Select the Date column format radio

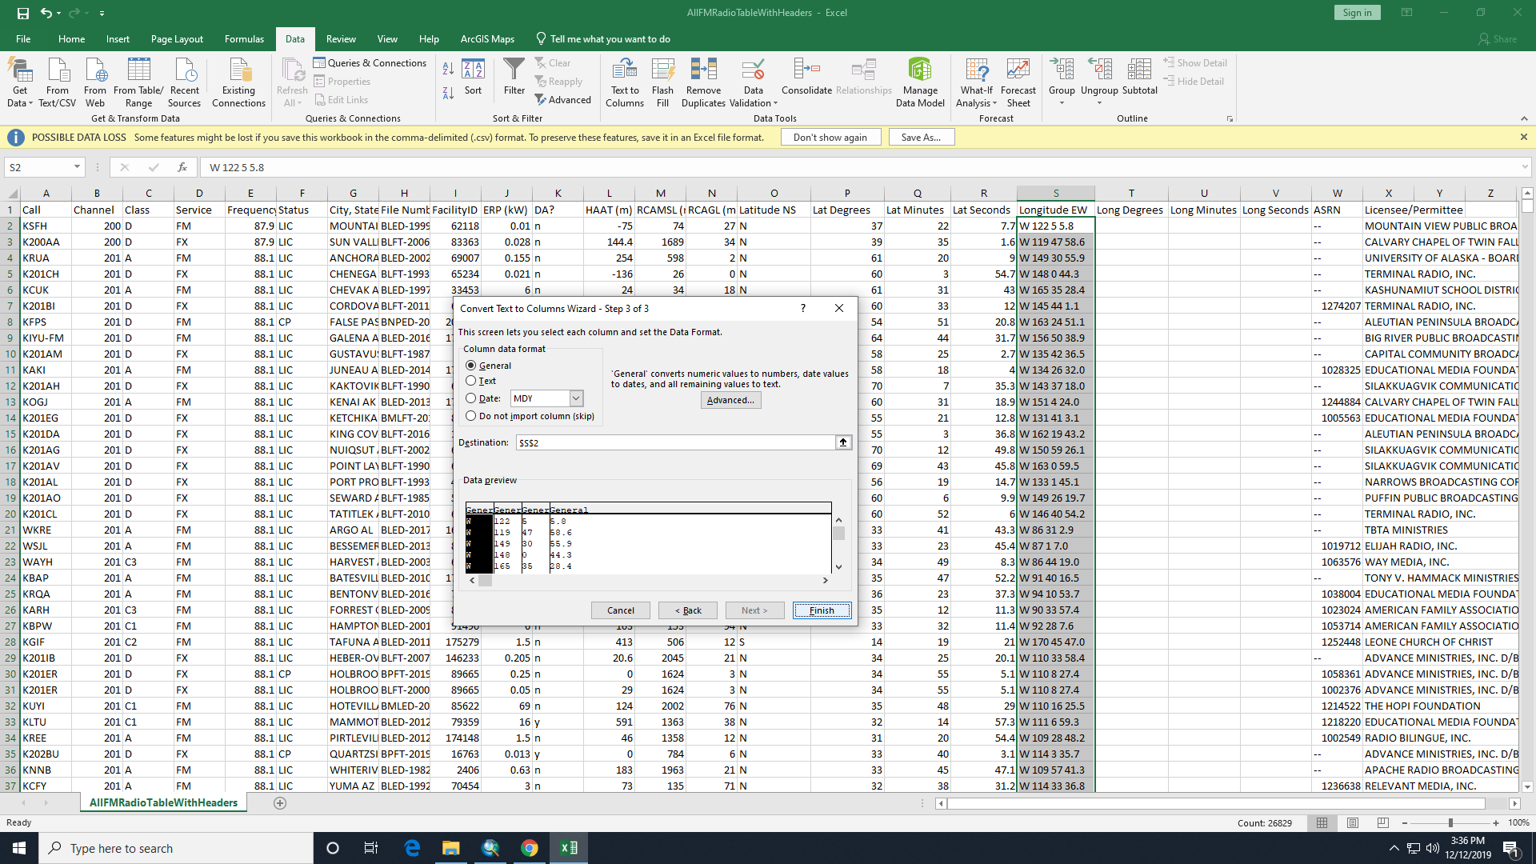(x=470, y=398)
